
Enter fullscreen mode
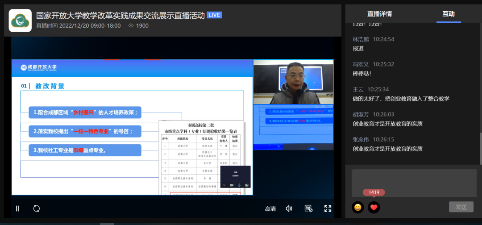coord(328,208)
